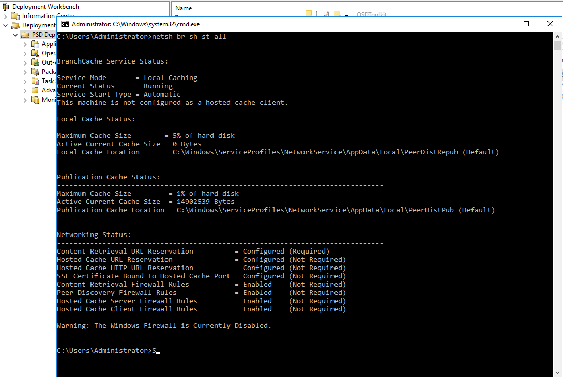
Task: Select the PSD deployment share folder icon
Action: [x=25, y=35]
